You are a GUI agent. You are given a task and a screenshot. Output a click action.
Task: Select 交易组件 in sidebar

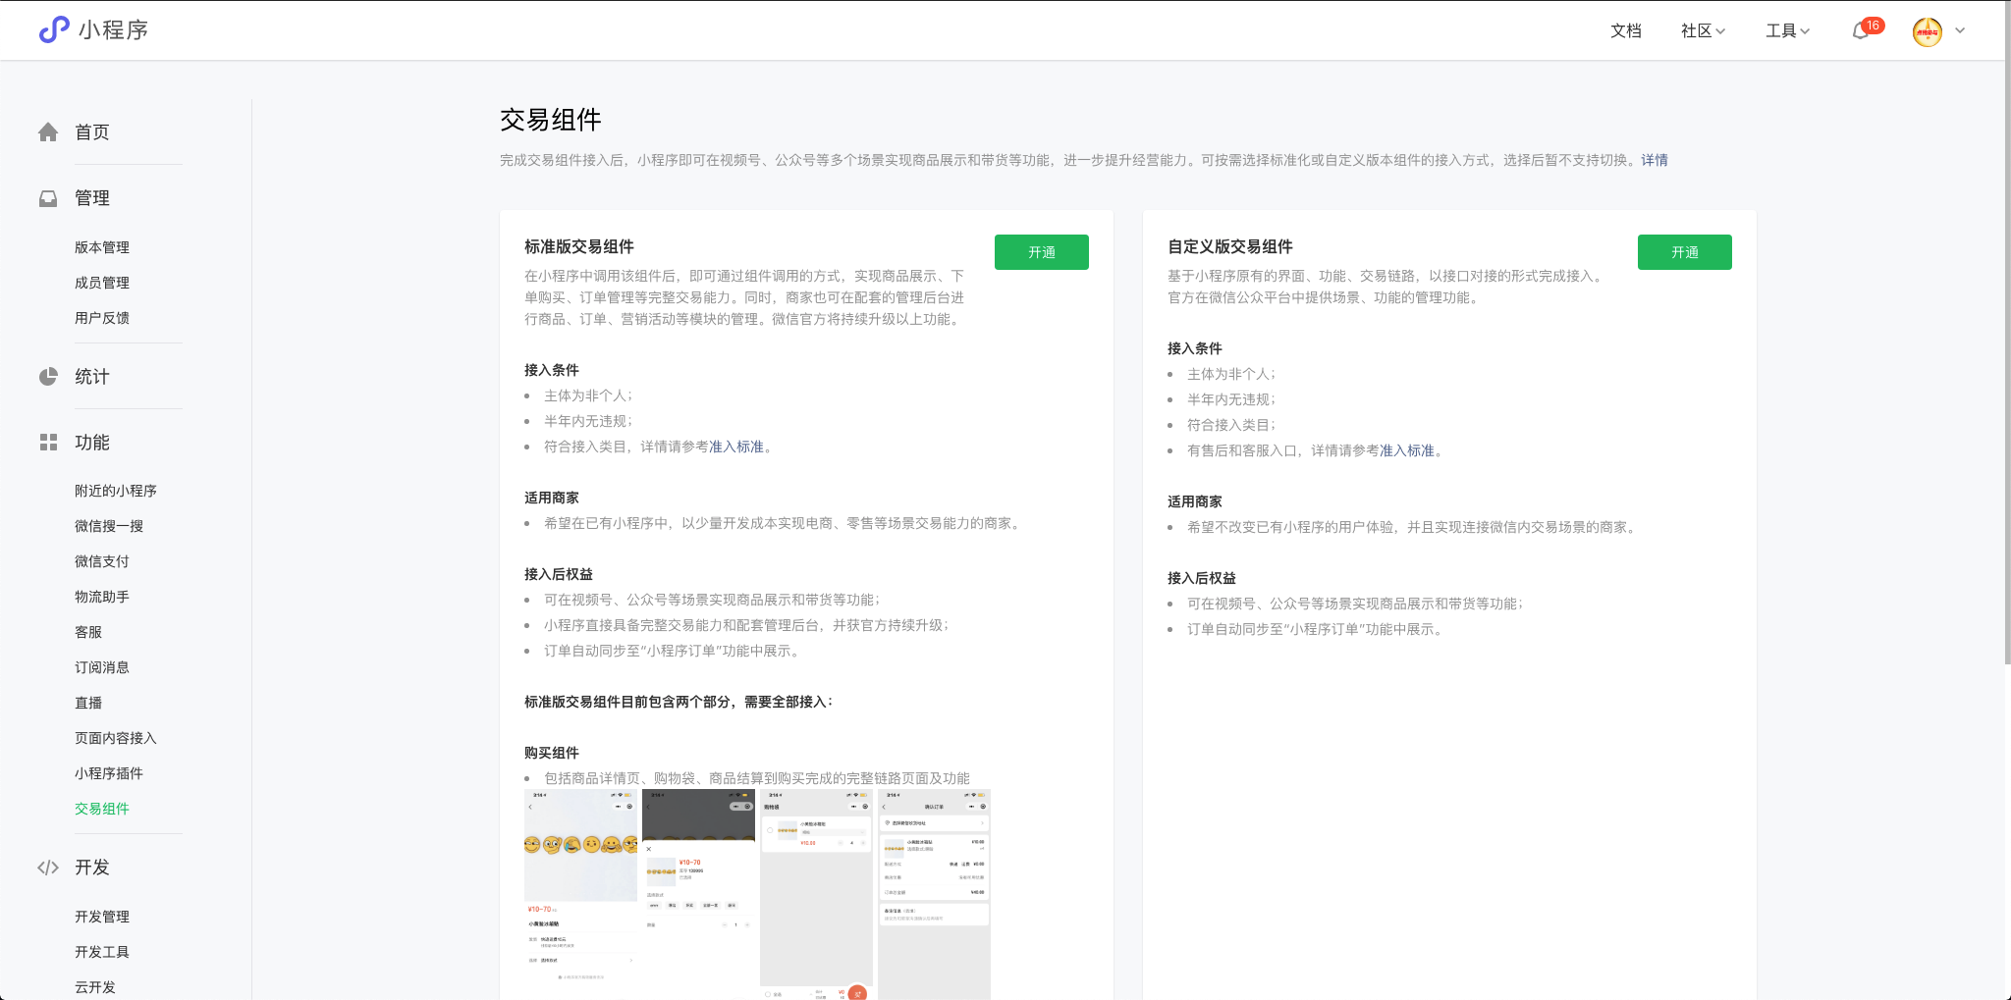click(x=102, y=809)
